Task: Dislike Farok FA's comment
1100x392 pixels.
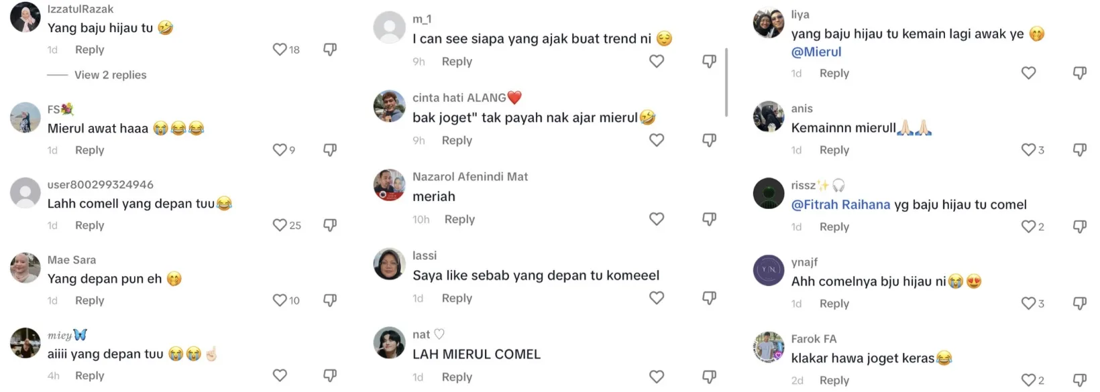Action: [1079, 380]
